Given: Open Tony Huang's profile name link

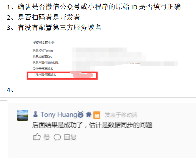Looking at the screenshot, I should pyautogui.click(x=59, y=115).
